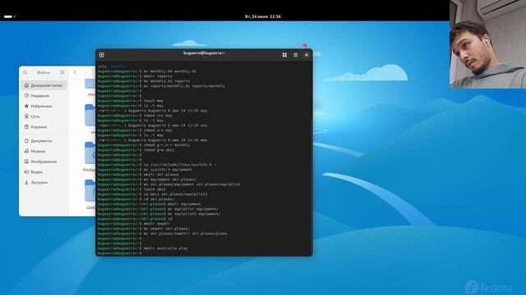Image resolution: width=526 pixels, height=295 pixels.
Task: Show the terminal tab overview grid
Action: (x=284, y=55)
